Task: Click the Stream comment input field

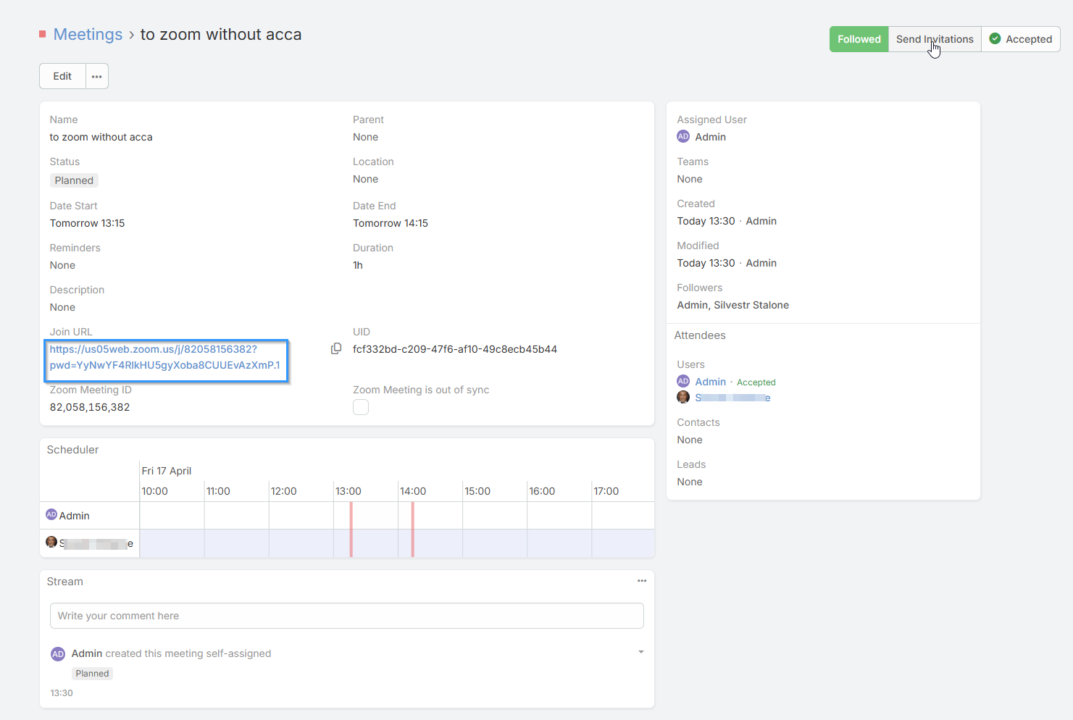Action: tap(346, 616)
